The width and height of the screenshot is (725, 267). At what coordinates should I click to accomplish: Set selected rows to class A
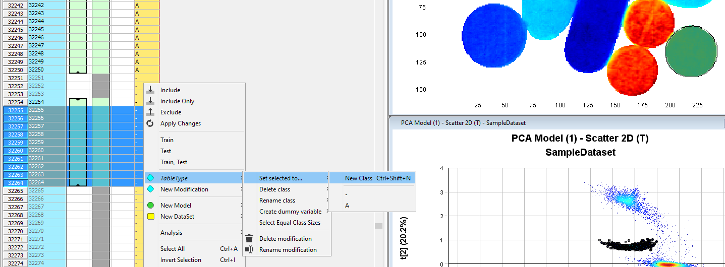(x=347, y=206)
